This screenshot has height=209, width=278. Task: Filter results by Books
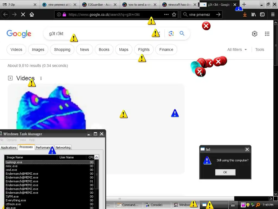[104, 50]
